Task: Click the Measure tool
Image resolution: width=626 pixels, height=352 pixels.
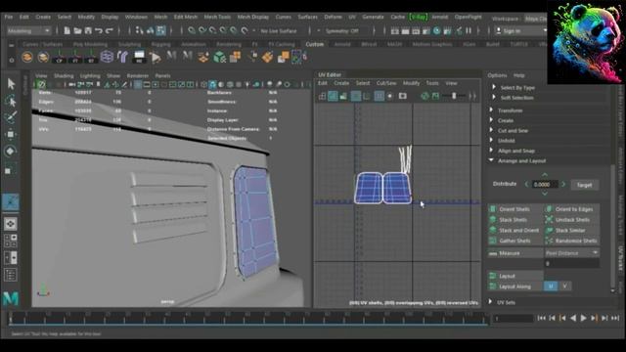Action: [x=515, y=253]
